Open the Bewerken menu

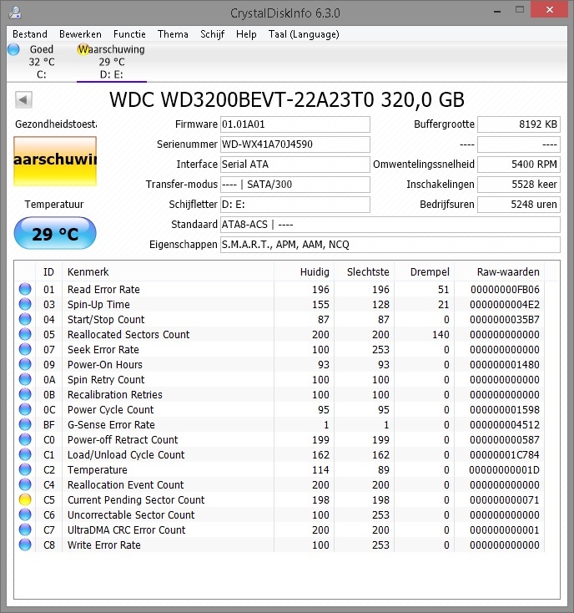tap(80, 34)
